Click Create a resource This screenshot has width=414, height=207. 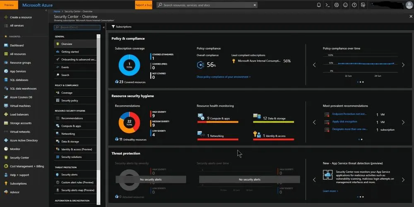18,17
